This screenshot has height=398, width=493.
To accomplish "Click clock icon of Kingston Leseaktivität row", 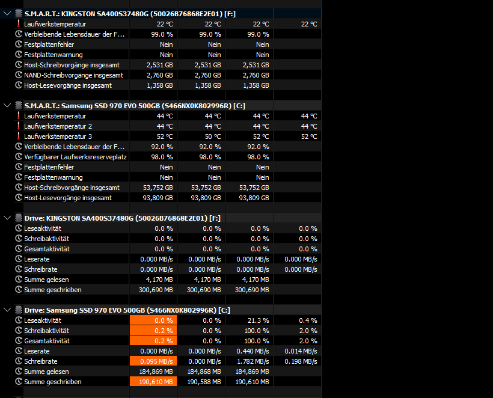I will click(19, 228).
